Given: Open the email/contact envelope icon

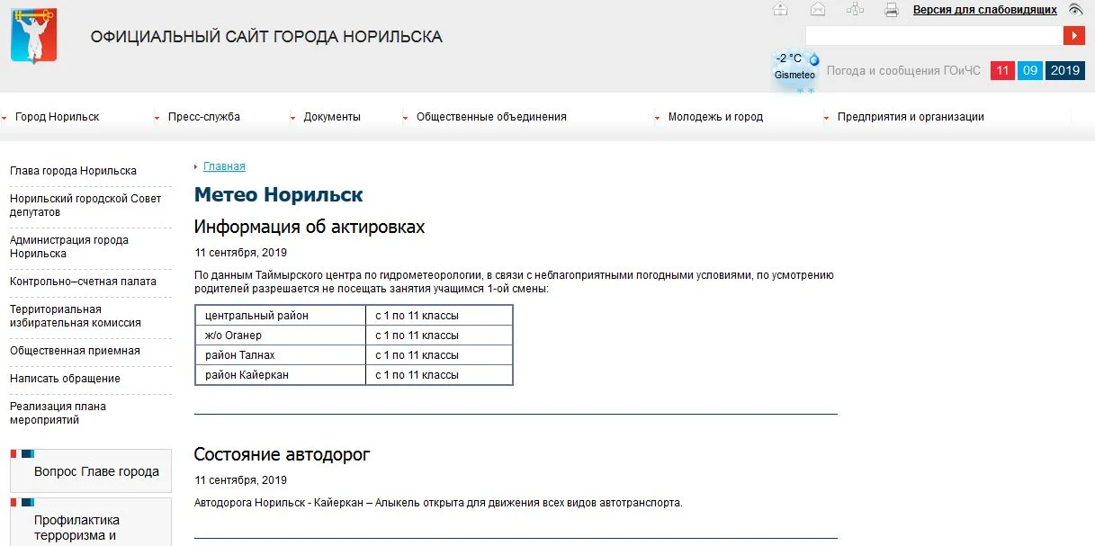Looking at the screenshot, I should (x=817, y=9).
